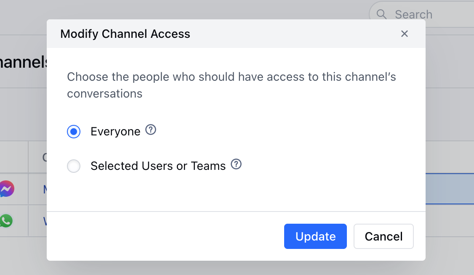Open help icon next to Everyone
The height and width of the screenshot is (275, 474).
pos(151,130)
